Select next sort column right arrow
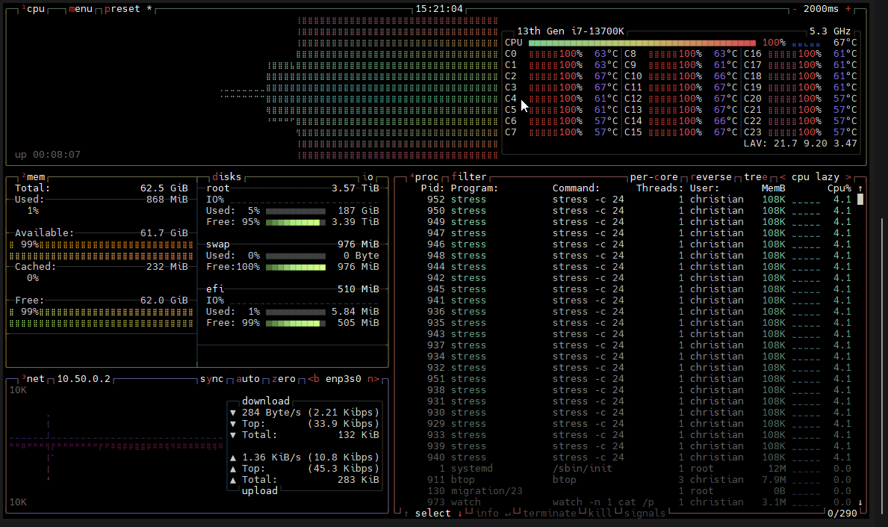 (848, 177)
